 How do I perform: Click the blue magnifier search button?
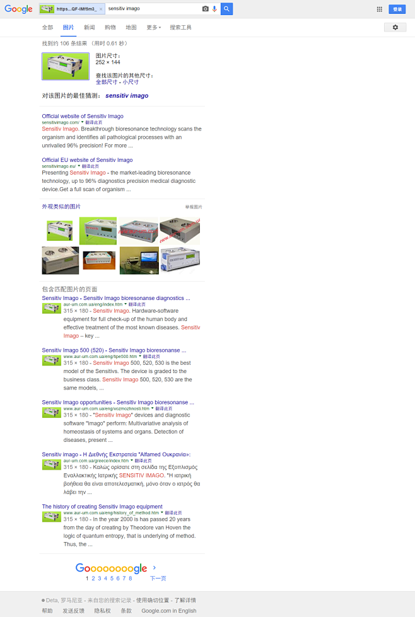[x=226, y=9]
